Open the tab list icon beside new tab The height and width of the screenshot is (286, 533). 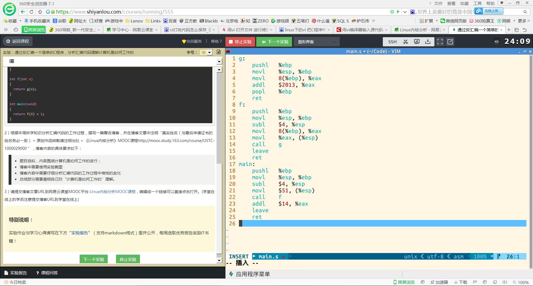517,30
